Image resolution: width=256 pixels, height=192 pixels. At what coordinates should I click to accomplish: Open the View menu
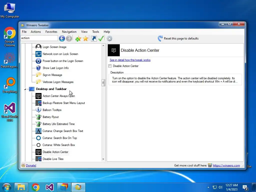click(x=84, y=32)
